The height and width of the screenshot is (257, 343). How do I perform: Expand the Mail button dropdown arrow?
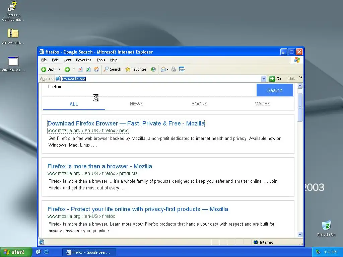point(167,70)
